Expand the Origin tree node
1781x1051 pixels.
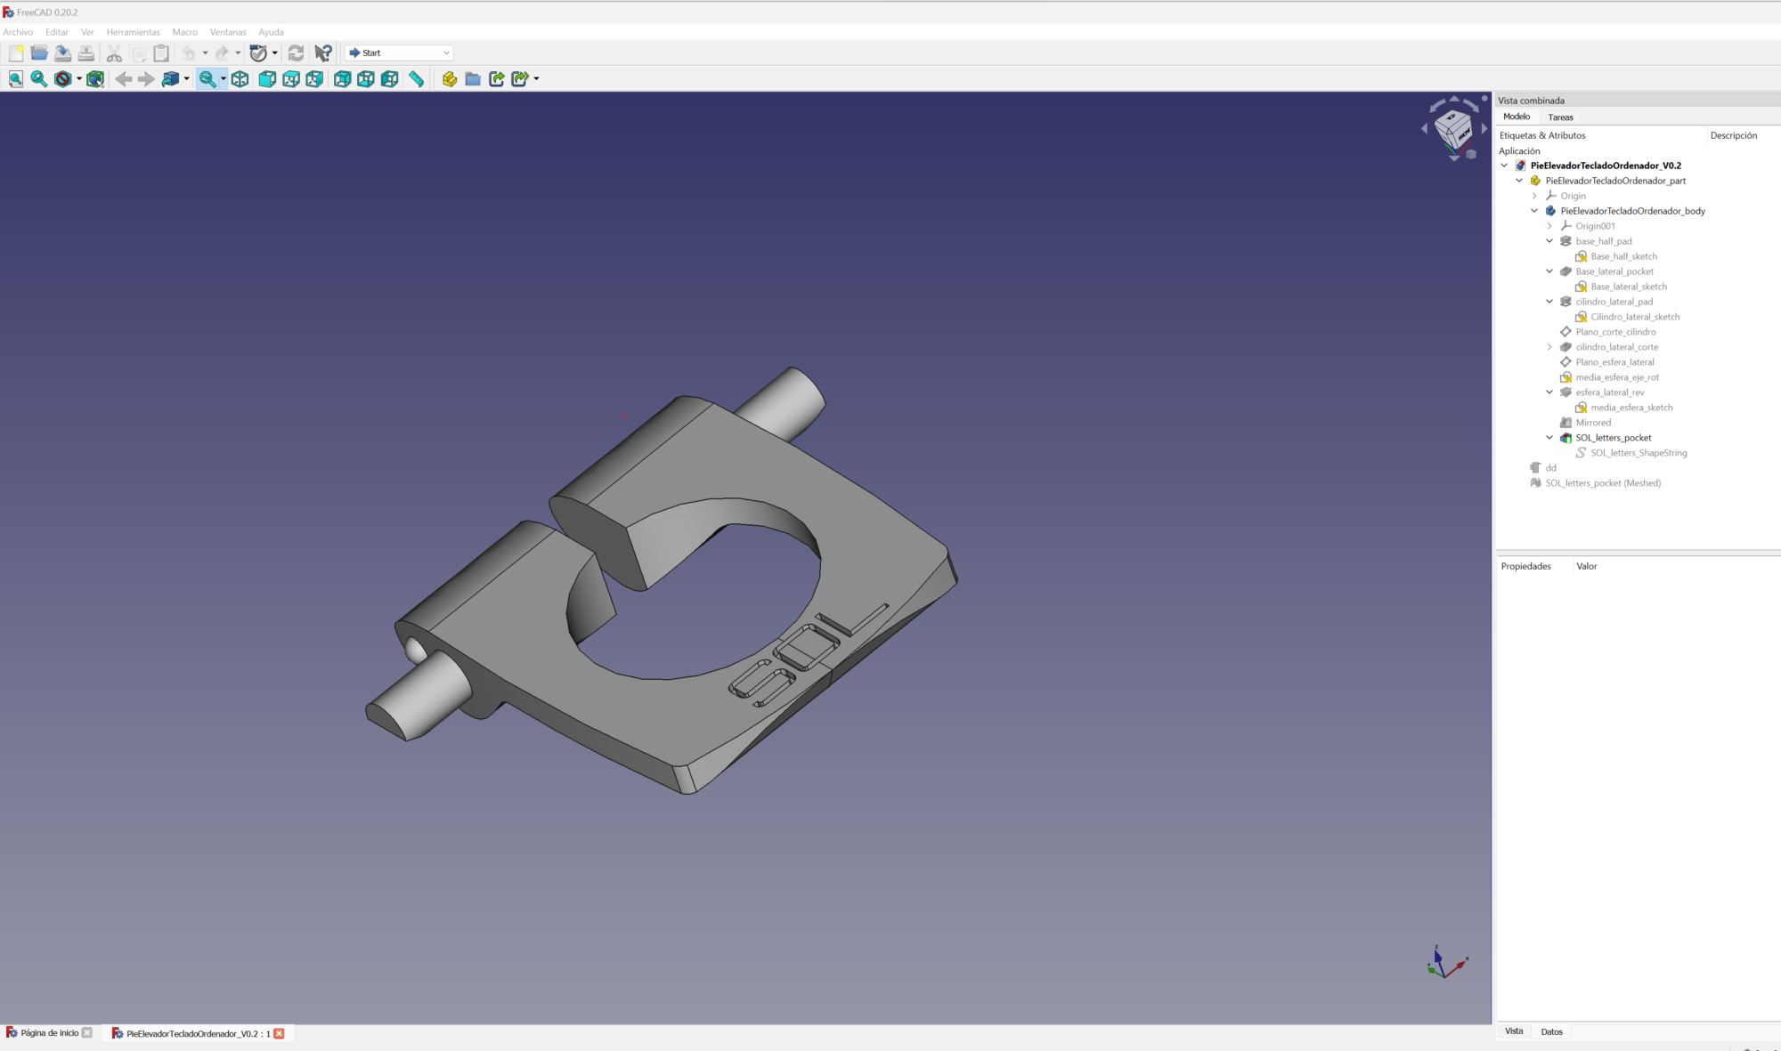1534,196
